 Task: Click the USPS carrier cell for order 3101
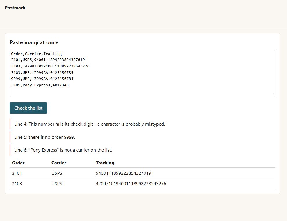(x=57, y=173)
